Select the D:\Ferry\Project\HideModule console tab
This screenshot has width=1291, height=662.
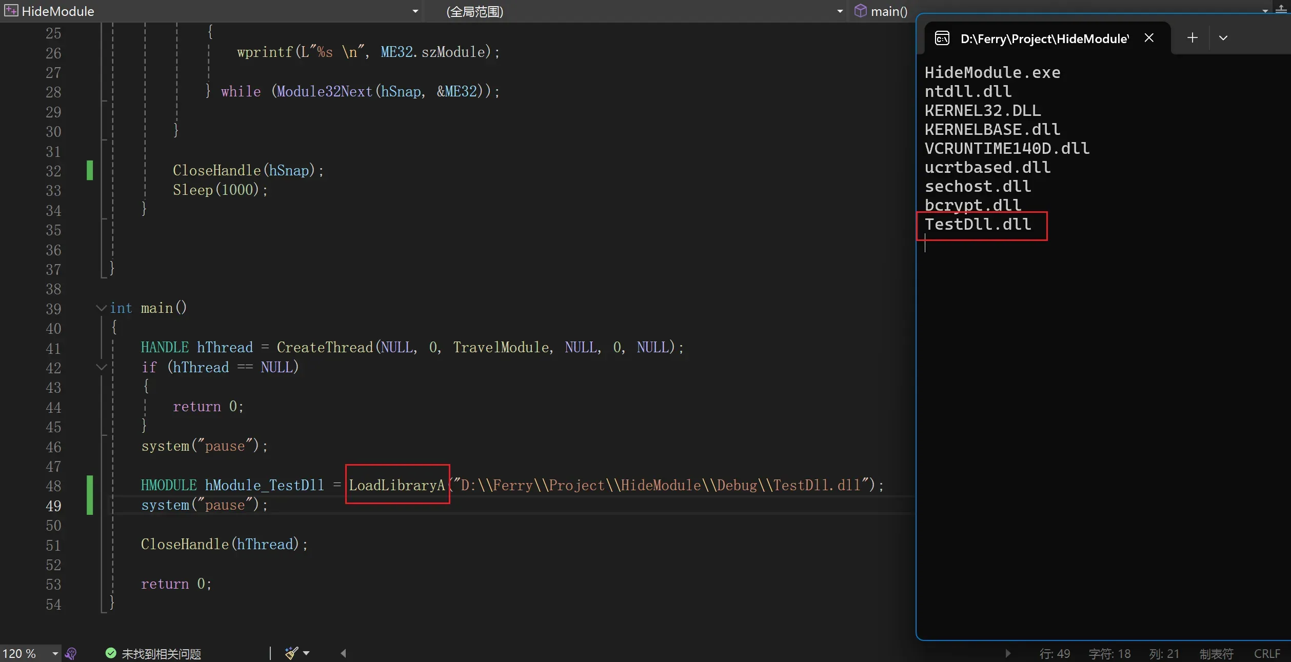coord(1044,39)
